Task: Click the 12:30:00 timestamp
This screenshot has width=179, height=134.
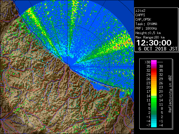Action: coord(154,43)
